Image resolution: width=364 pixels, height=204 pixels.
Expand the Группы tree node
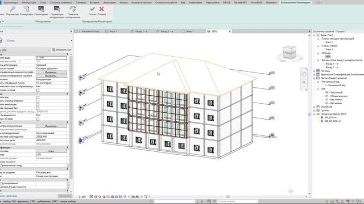(315, 110)
